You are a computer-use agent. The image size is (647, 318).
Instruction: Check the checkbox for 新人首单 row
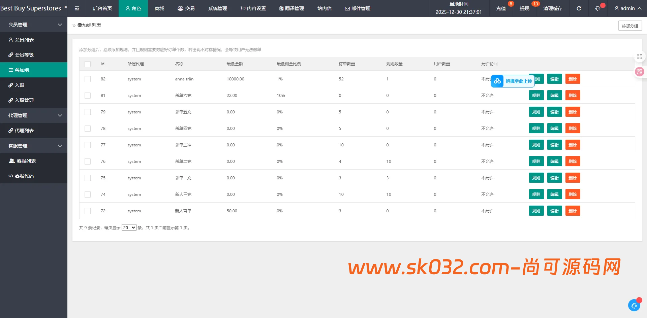(x=88, y=211)
